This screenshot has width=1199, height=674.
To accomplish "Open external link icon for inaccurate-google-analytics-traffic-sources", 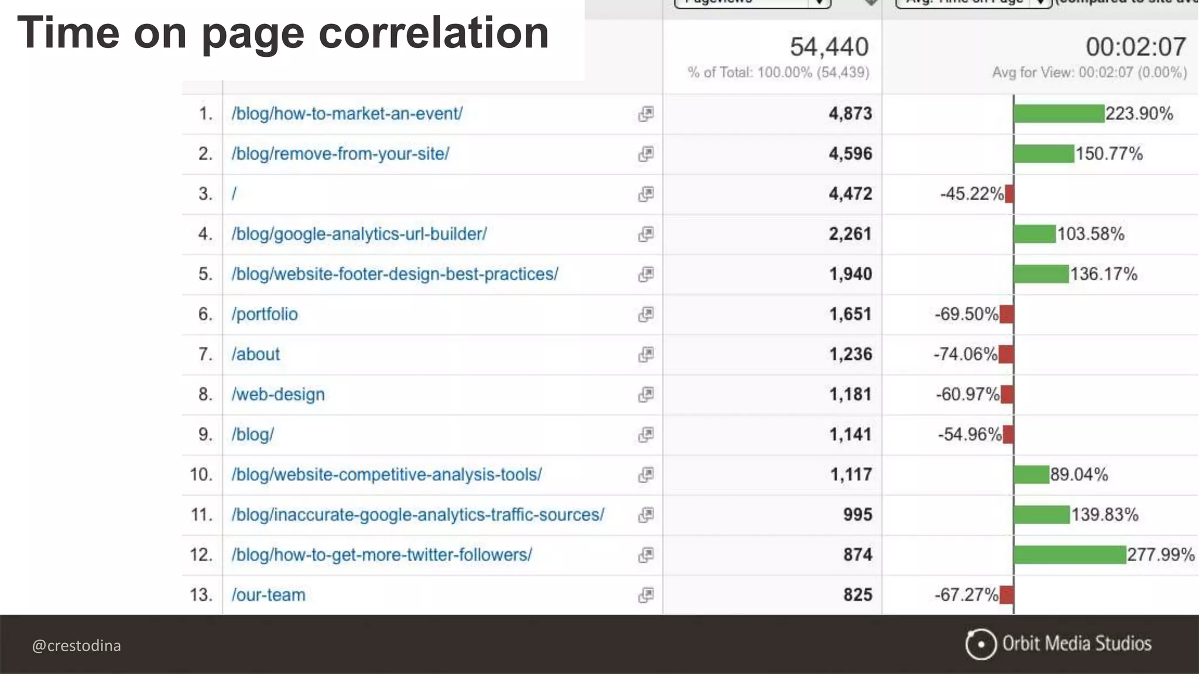I will 646,515.
